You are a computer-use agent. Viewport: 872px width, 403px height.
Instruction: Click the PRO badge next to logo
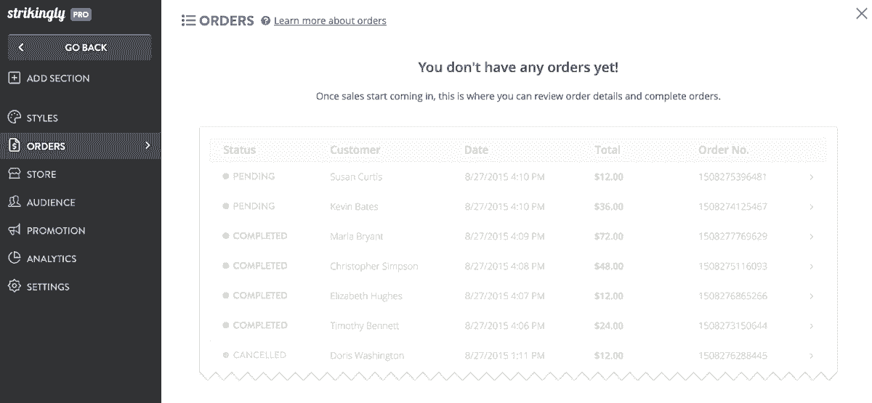click(x=81, y=15)
